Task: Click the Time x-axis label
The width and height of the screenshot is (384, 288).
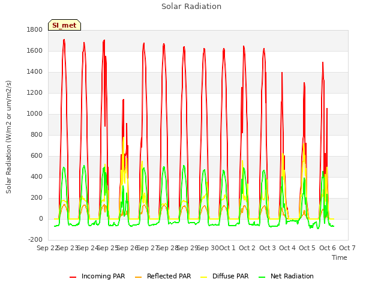Action: coord(340,257)
